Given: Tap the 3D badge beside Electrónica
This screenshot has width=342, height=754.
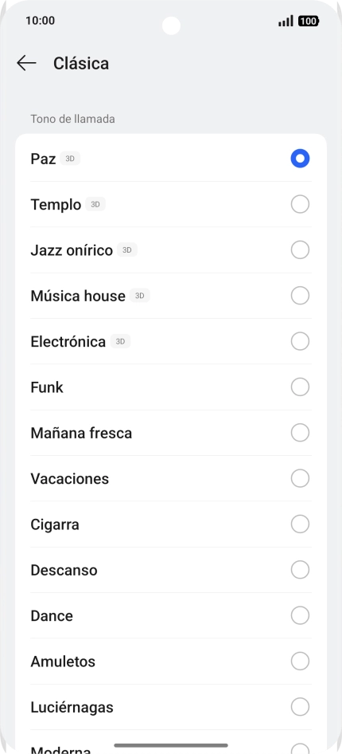Looking at the screenshot, I should (120, 341).
